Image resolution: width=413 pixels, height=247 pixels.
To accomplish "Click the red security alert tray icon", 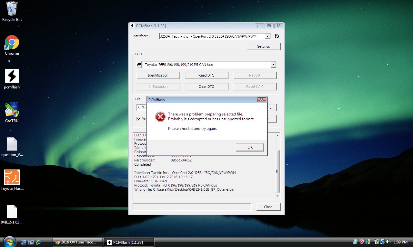I will (362, 242).
